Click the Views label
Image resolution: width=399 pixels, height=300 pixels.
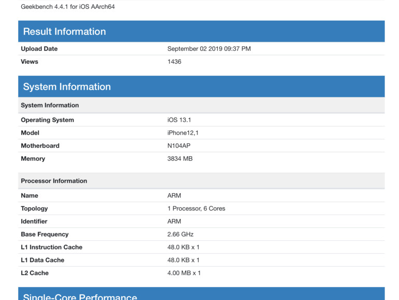30,62
